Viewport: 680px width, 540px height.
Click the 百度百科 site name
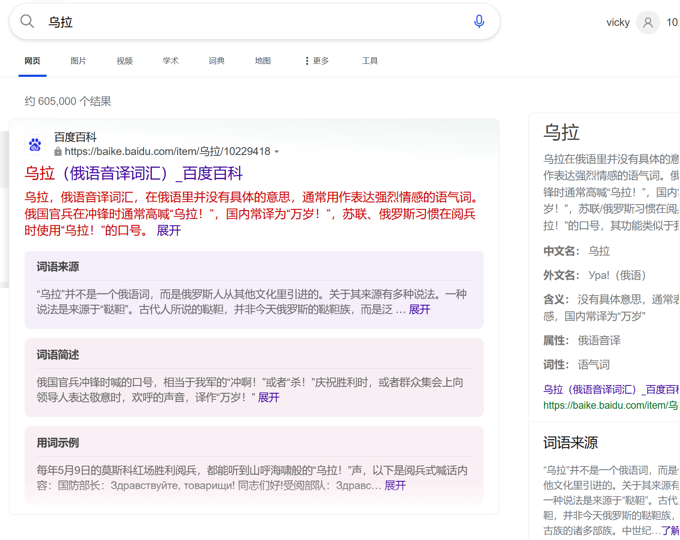pyautogui.click(x=76, y=137)
